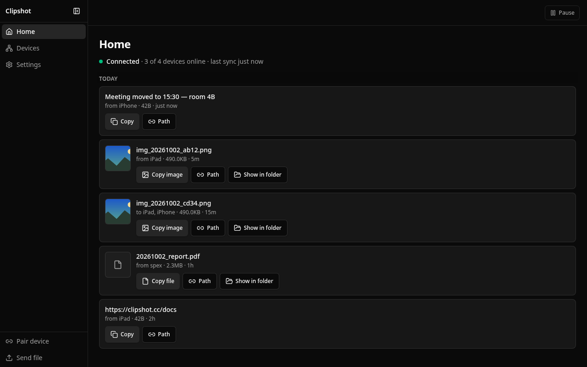Viewport: 587px width, 367px height.
Task: Click the Pair device link icon
Action: [x=9, y=341]
